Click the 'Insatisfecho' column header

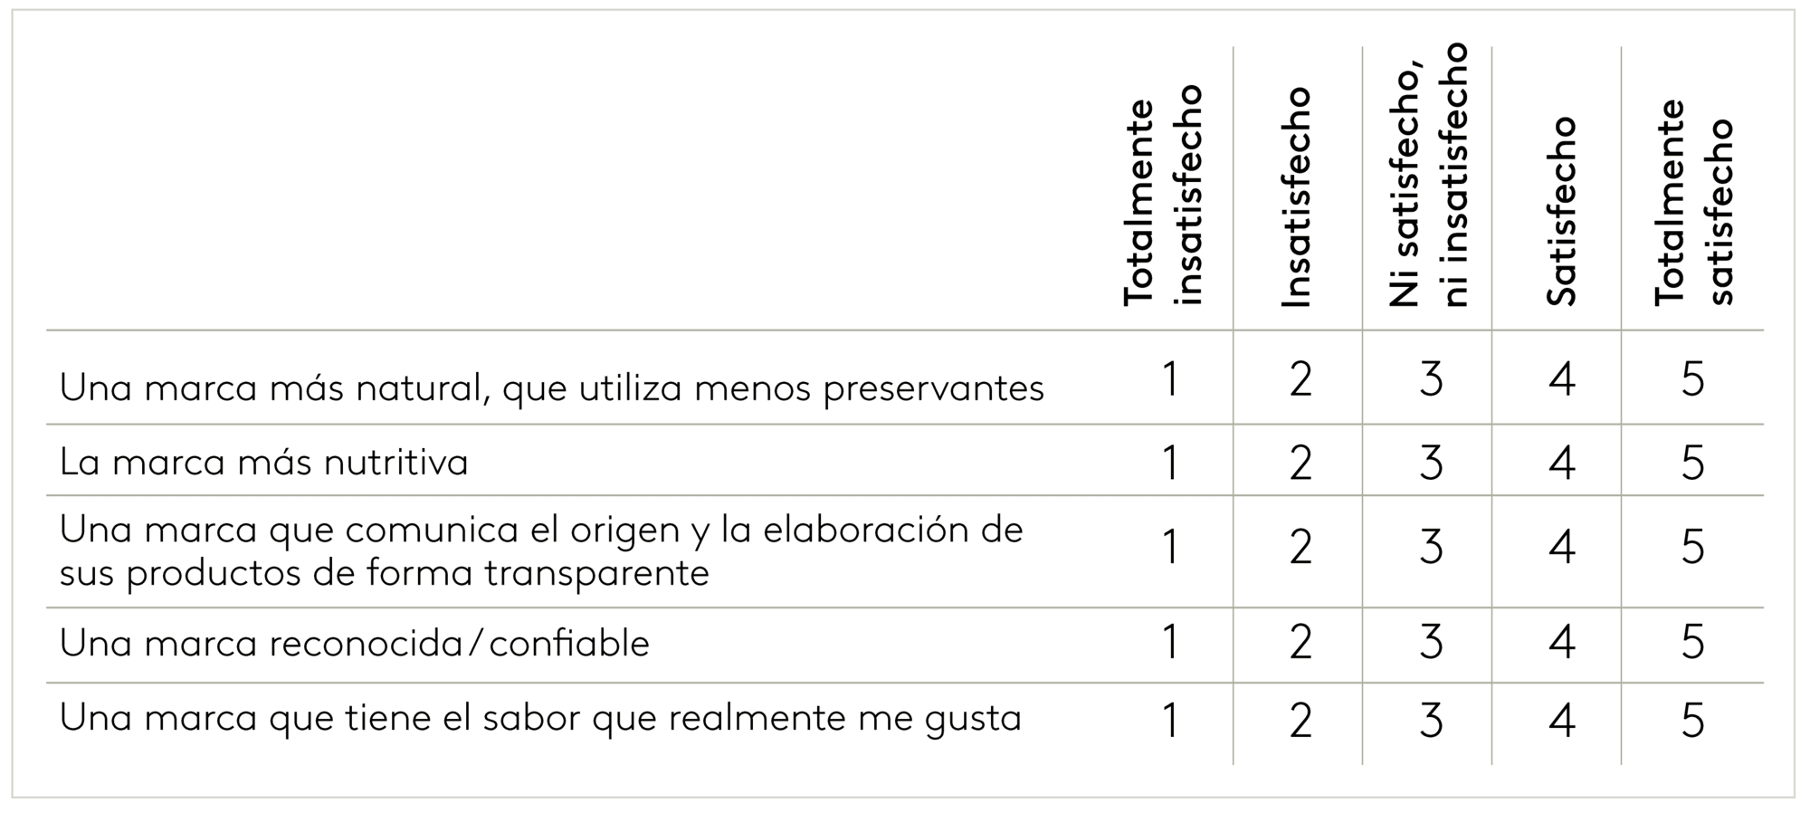[1296, 196]
